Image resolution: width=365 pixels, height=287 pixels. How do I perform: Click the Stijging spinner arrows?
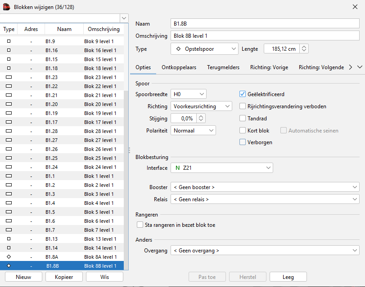[x=201, y=118]
